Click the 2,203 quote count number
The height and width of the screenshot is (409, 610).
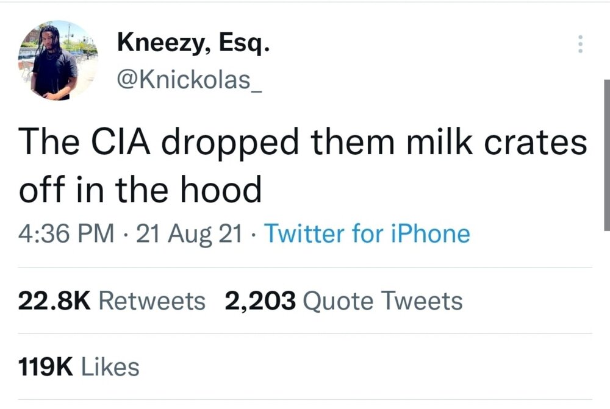pos(260,301)
